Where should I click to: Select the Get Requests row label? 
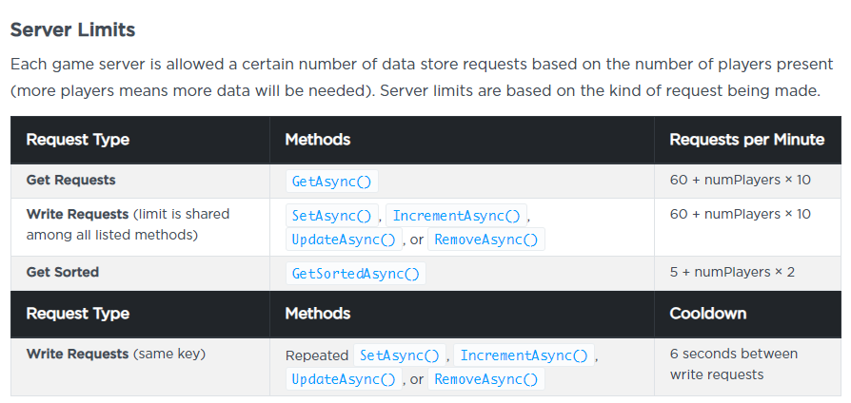pyautogui.click(x=71, y=180)
